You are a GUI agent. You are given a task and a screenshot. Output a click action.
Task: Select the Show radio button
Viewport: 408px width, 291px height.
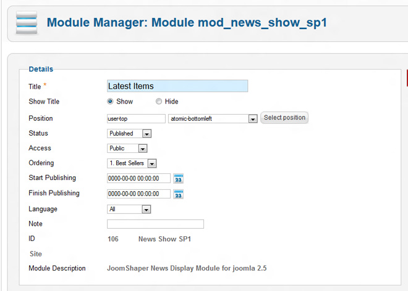coord(111,102)
